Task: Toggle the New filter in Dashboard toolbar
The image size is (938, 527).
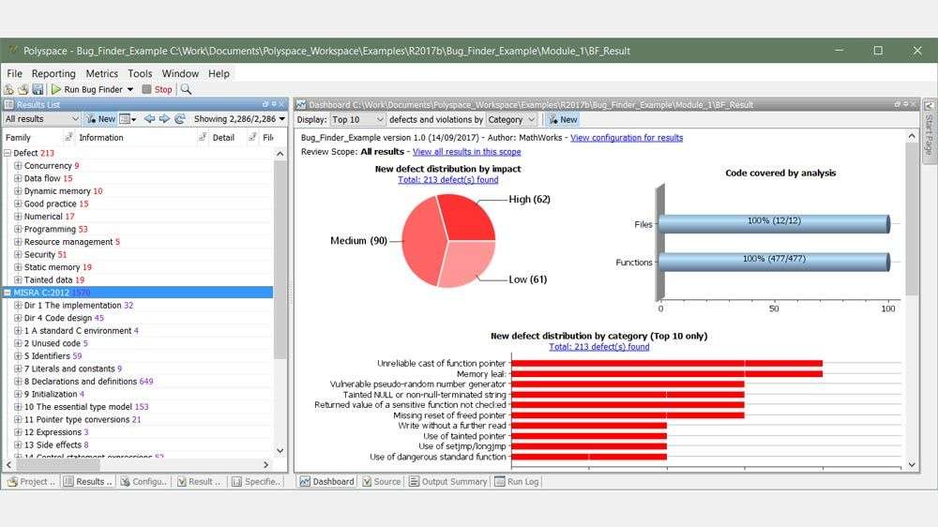Action: tap(563, 120)
